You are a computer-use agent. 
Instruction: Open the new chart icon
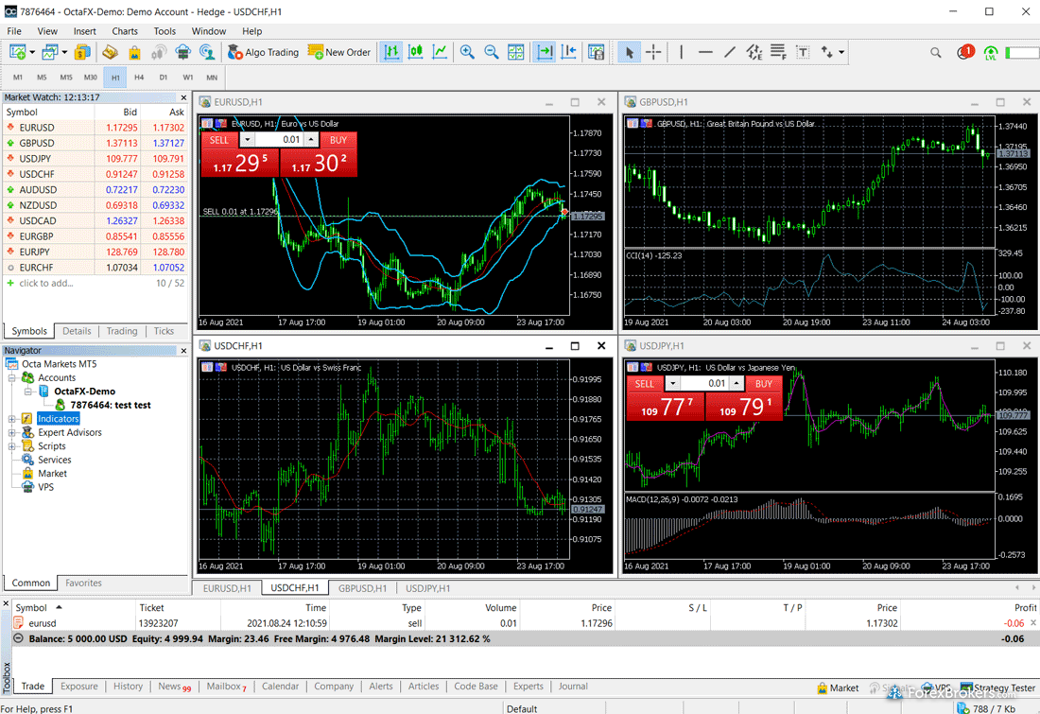18,52
